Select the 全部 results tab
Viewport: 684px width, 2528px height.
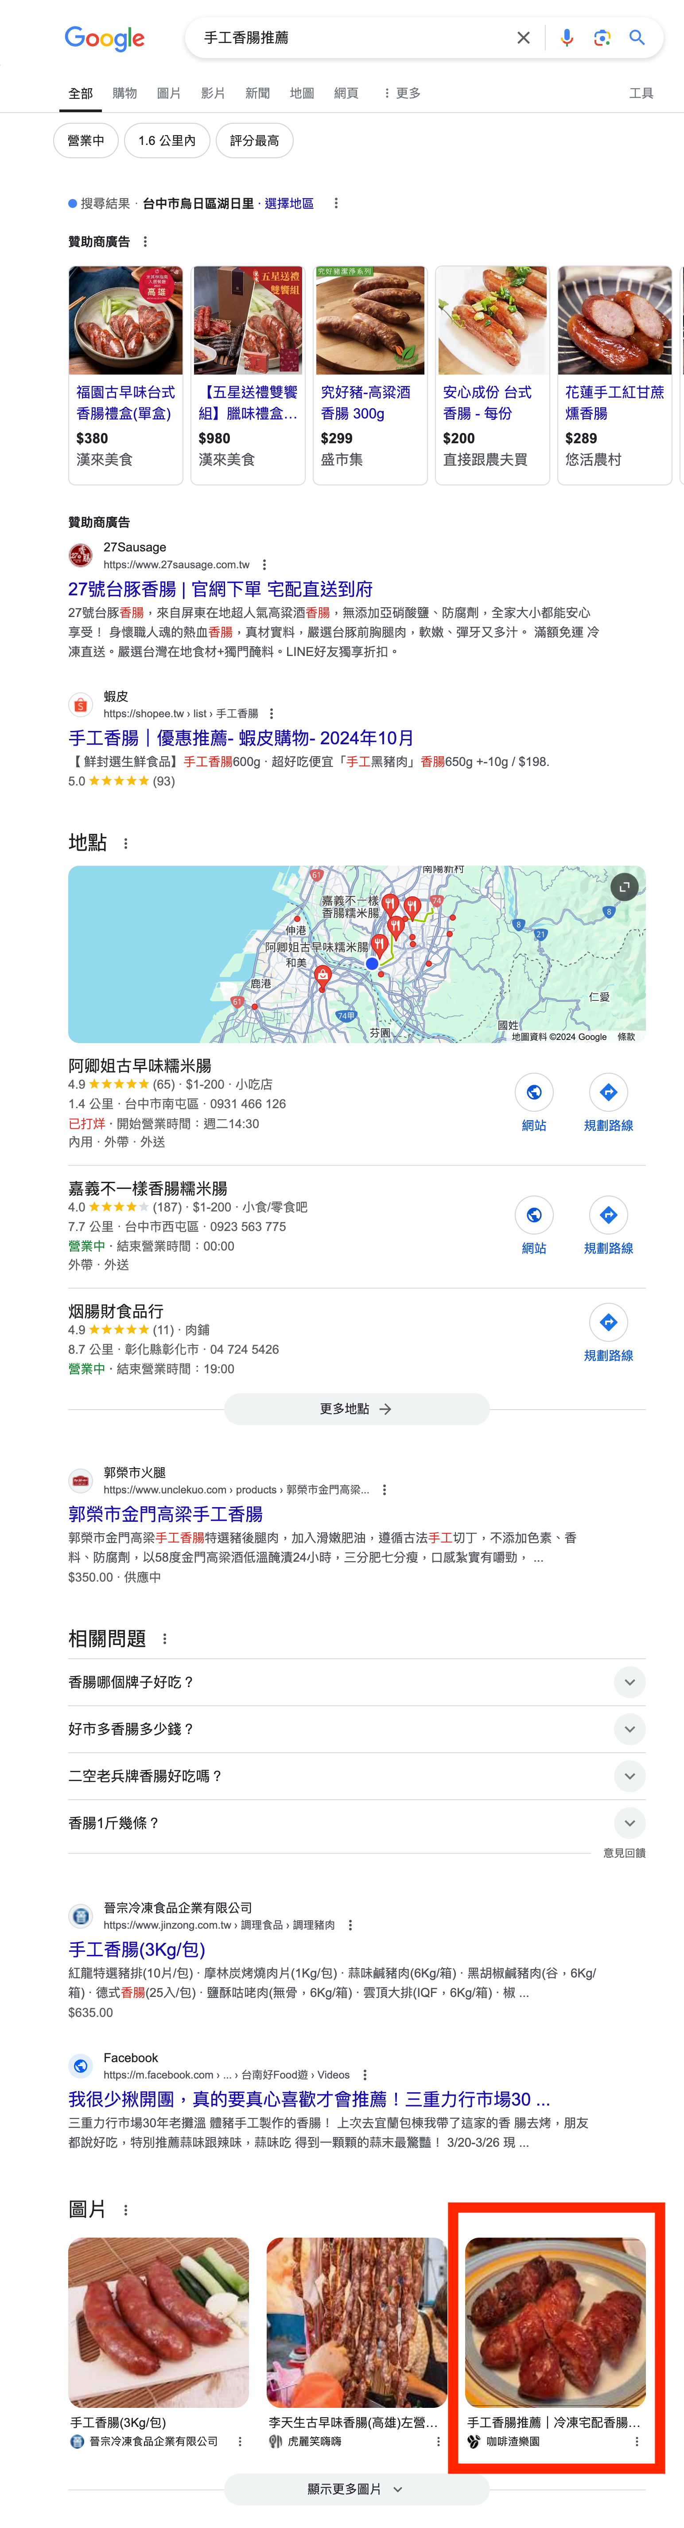tap(81, 93)
